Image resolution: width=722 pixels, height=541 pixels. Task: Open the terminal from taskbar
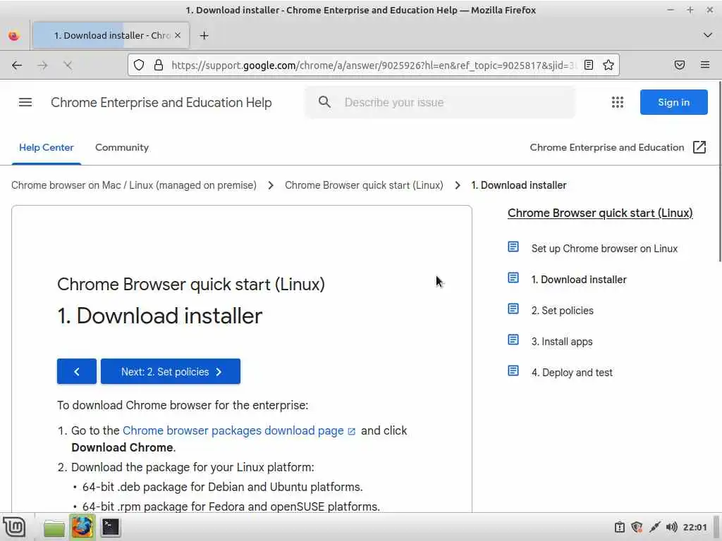111,527
